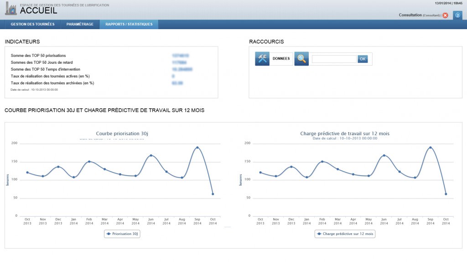Click 'Sommes des TOP 50 Jours de retard' label
Image resolution: width=467 pixels, height=265 pixels.
point(42,62)
